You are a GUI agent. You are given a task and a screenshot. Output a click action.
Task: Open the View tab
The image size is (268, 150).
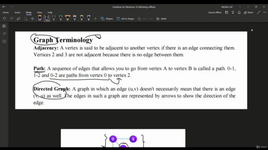pos(39,12)
